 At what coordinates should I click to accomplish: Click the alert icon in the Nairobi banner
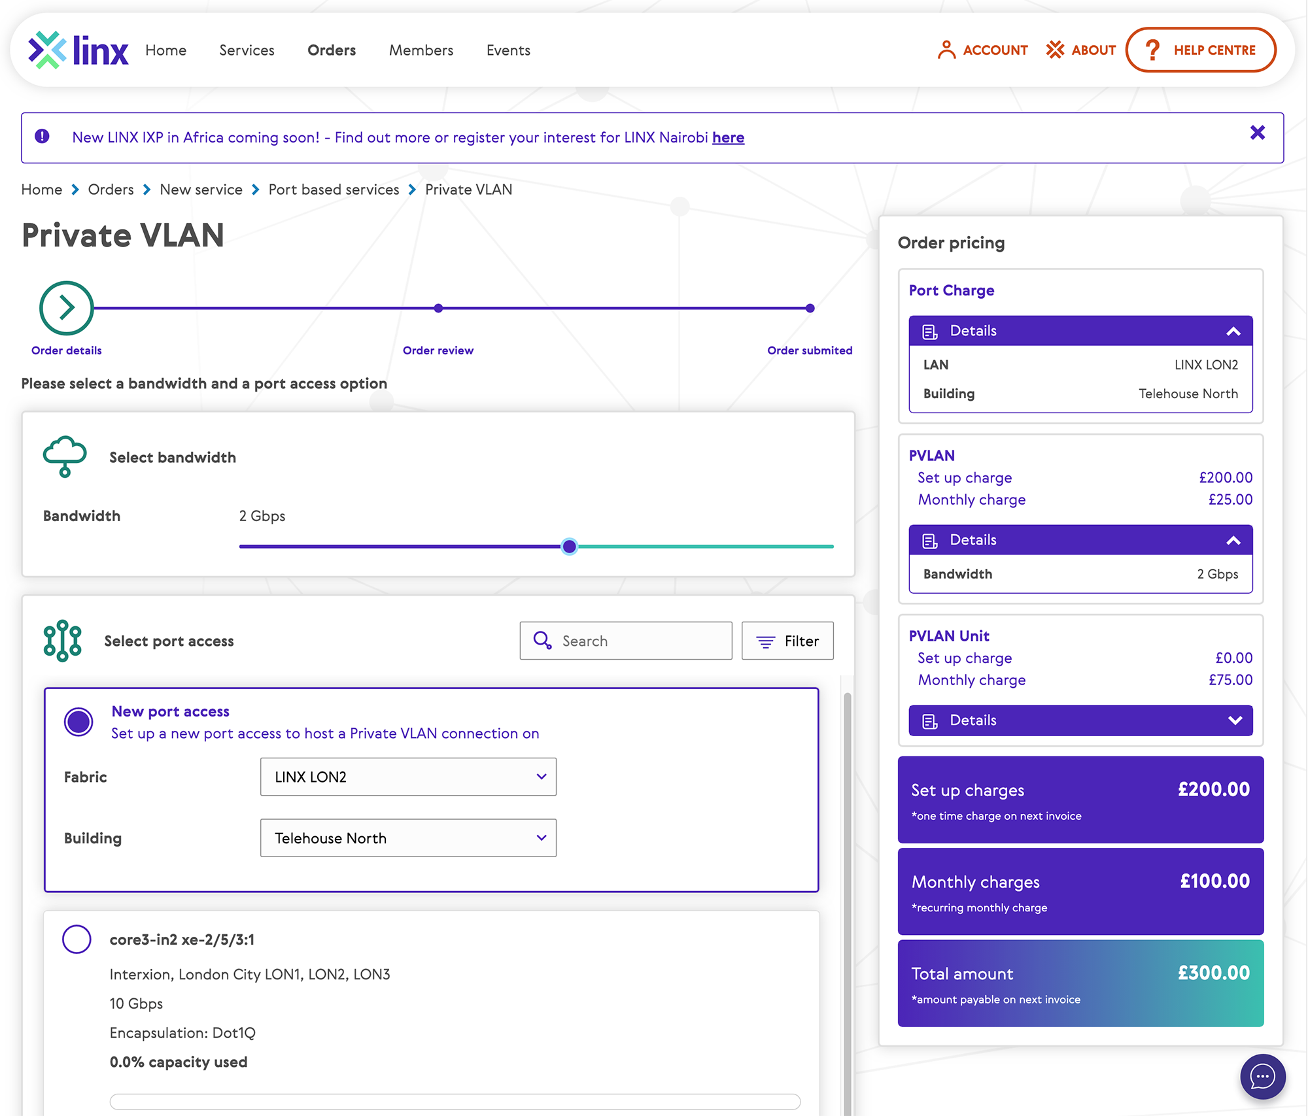[x=43, y=135]
